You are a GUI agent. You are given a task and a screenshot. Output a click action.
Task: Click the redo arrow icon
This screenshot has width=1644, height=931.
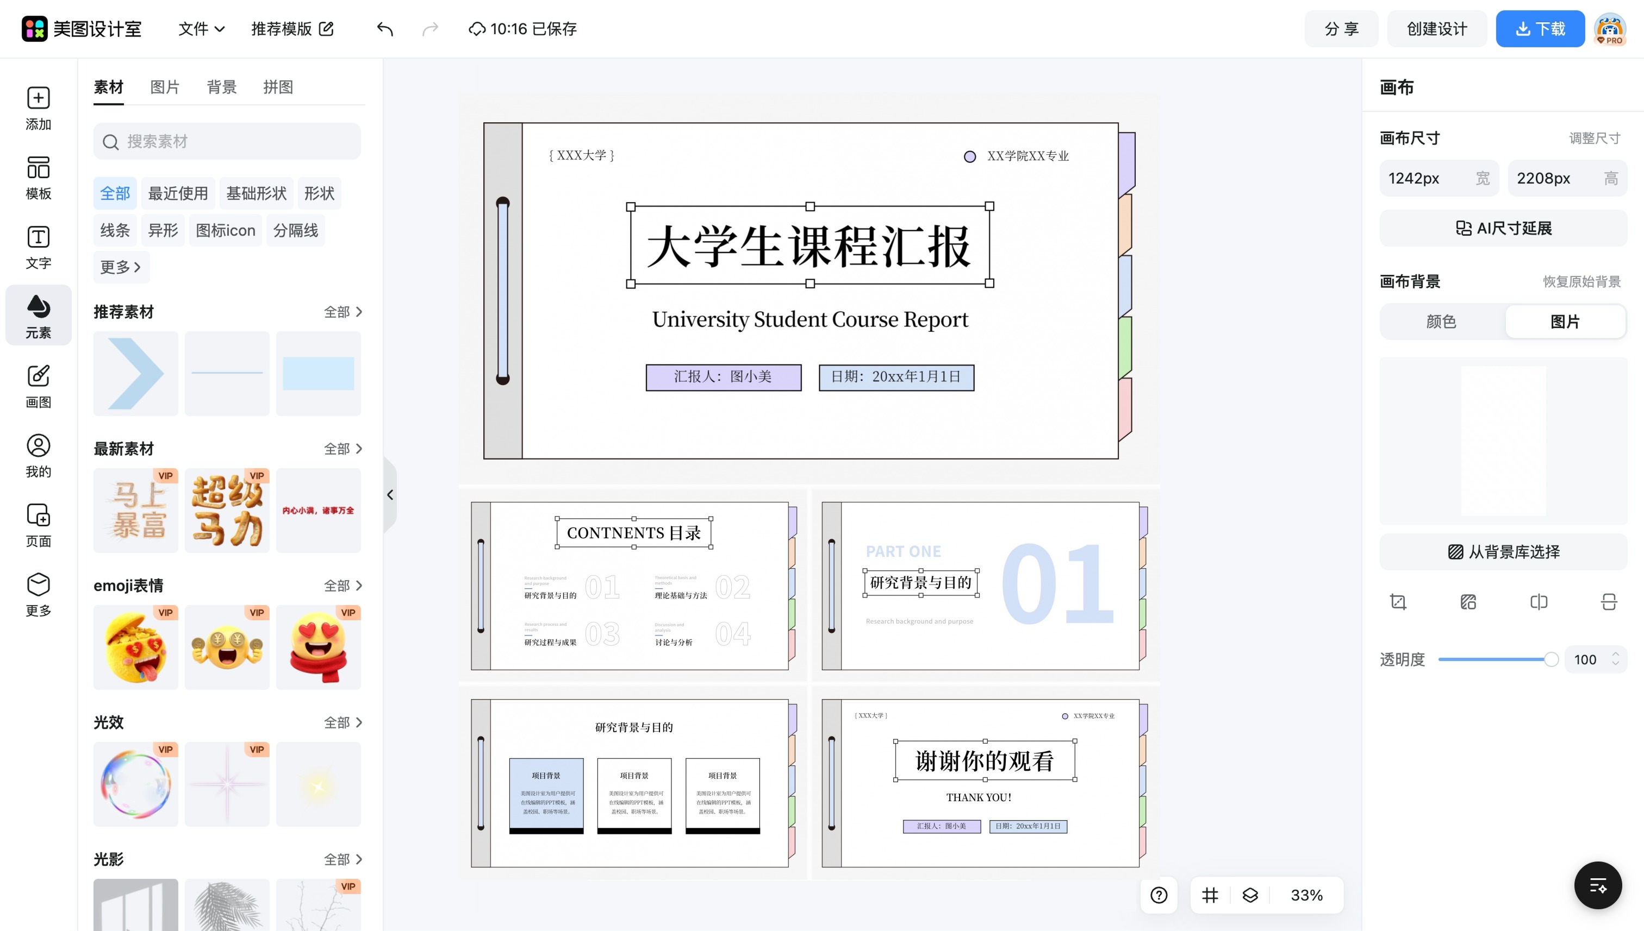tap(431, 29)
